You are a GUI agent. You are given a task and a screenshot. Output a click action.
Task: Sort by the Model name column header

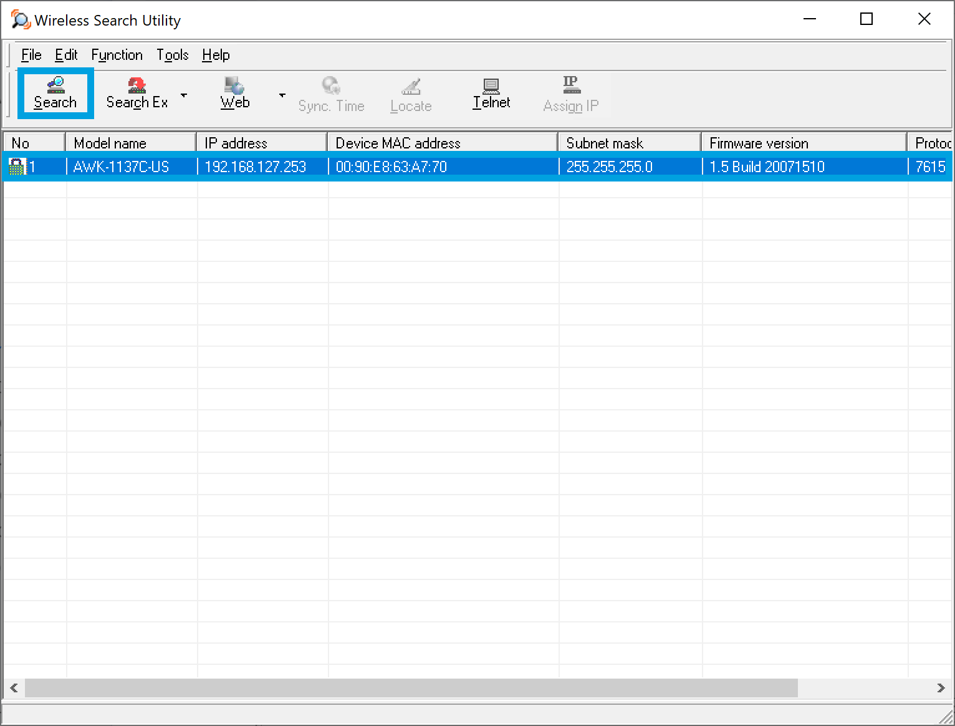click(131, 143)
